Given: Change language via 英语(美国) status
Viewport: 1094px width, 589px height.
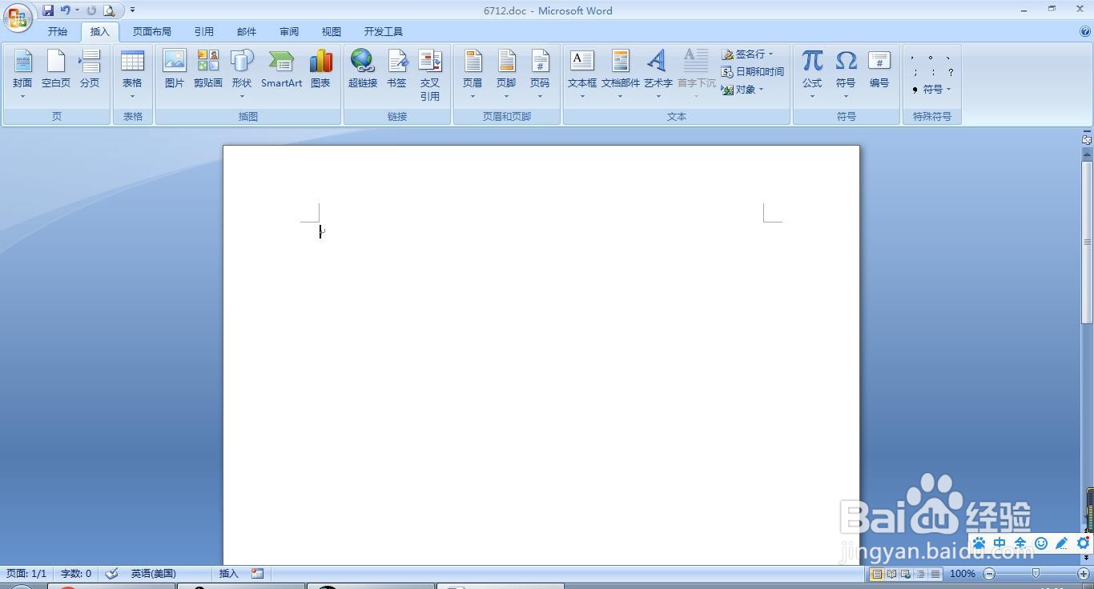Looking at the screenshot, I should pos(154,574).
